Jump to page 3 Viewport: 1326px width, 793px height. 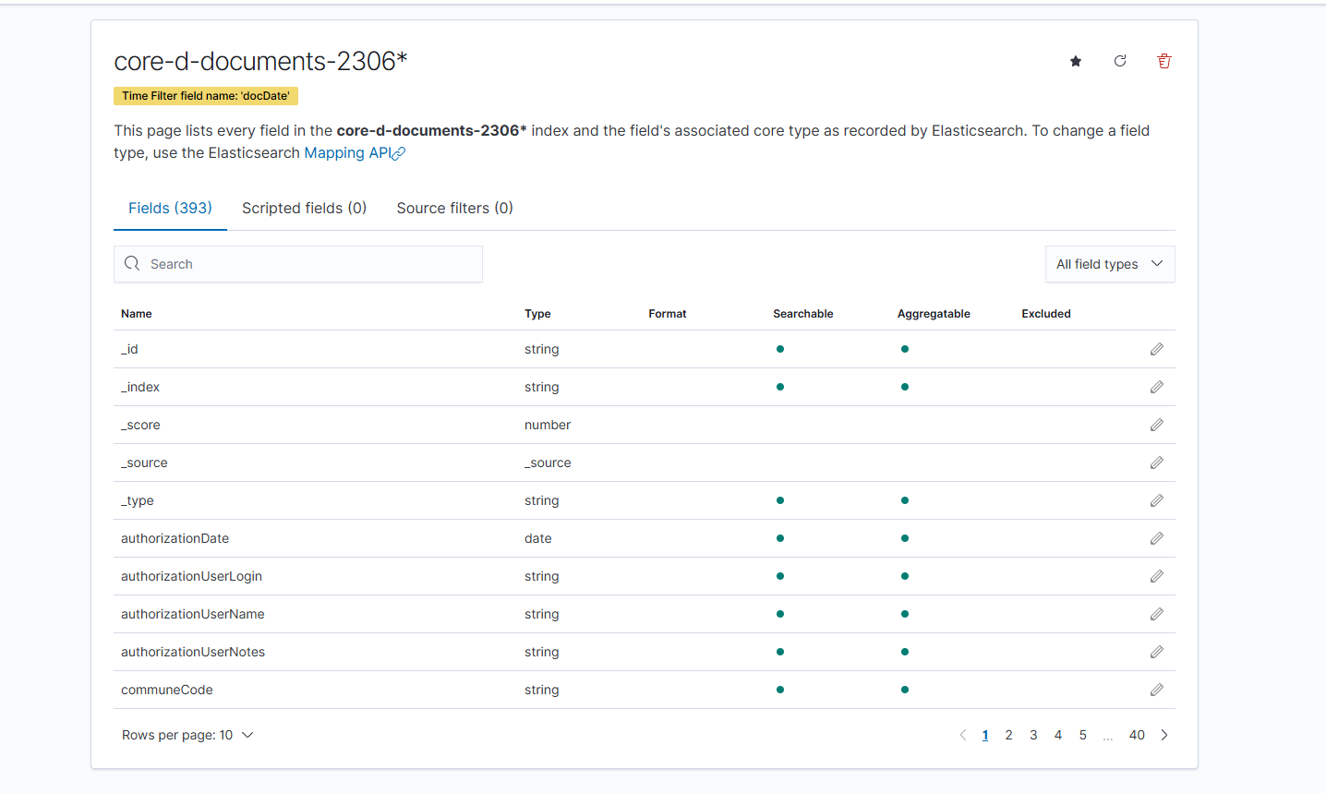[1033, 735]
